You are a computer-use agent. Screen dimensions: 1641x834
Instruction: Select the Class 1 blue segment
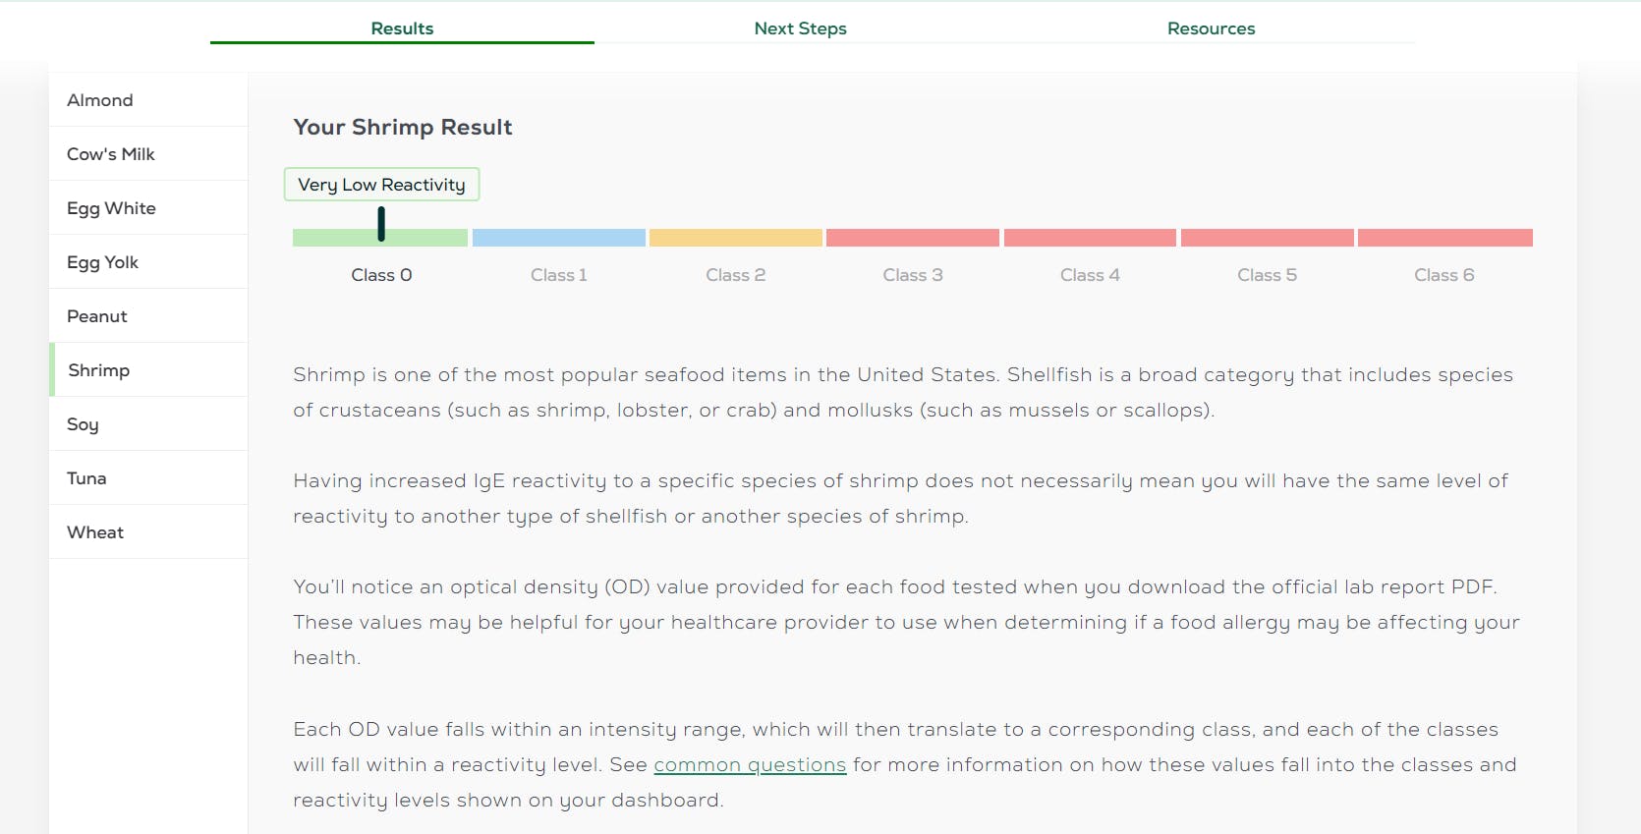coord(558,238)
